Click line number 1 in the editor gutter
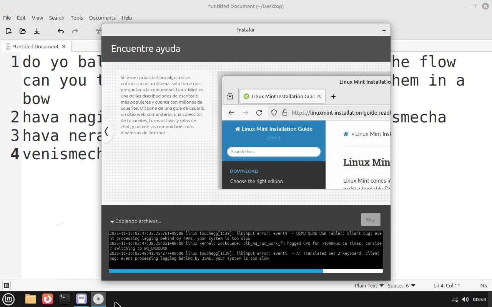The width and height of the screenshot is (492, 307). pyautogui.click(x=15, y=62)
